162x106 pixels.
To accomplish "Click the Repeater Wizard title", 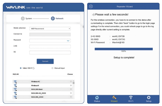I will pos(125,6).
